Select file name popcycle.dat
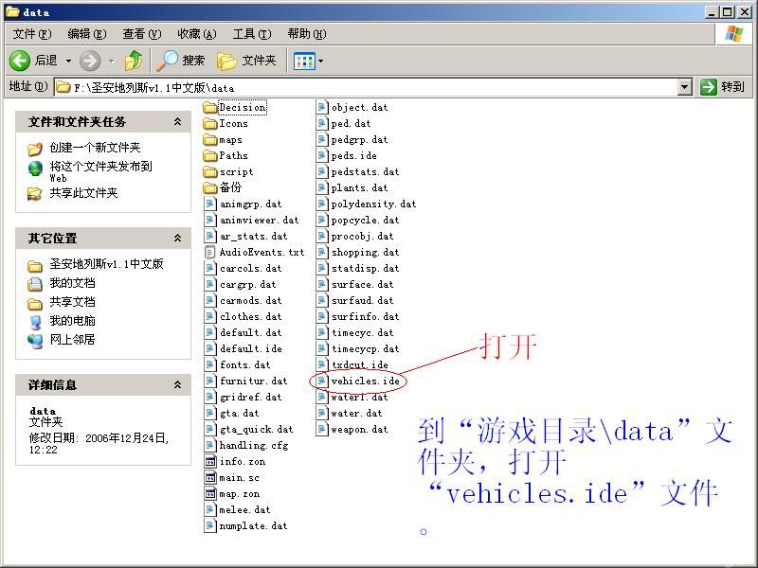758x568 pixels. [x=365, y=220]
